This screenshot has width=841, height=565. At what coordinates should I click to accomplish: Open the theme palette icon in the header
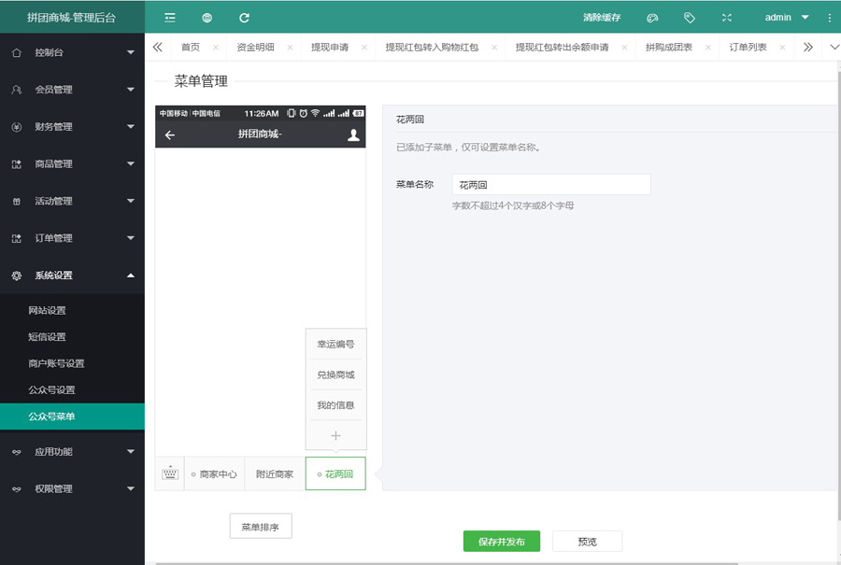click(x=652, y=18)
